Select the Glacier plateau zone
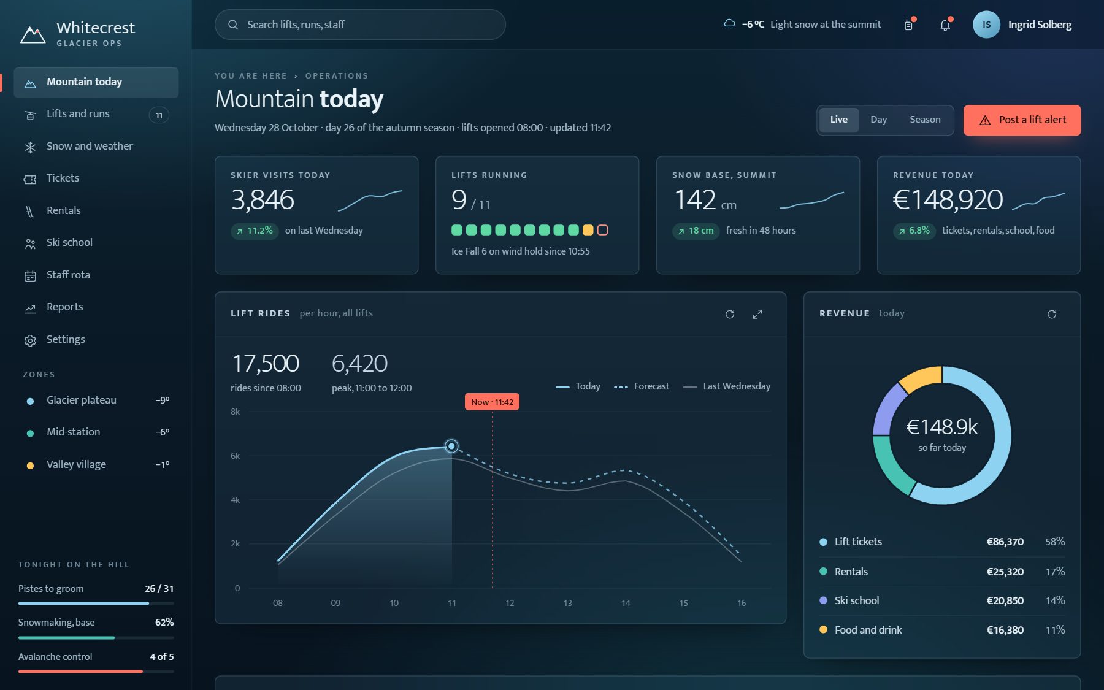 coord(96,401)
